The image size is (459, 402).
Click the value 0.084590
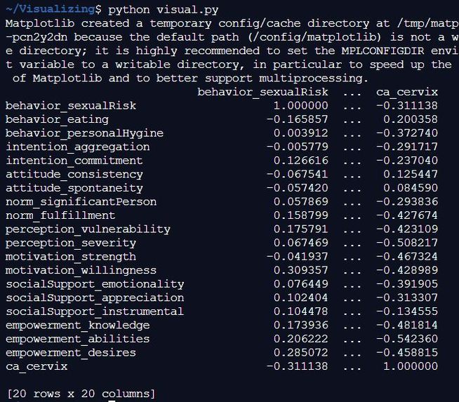tap(411, 188)
